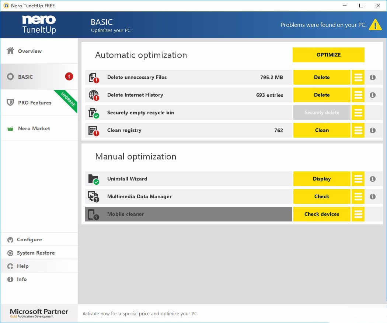Image resolution: width=387 pixels, height=323 pixels.
Task: Click the red 3 notification badge
Action: pyautogui.click(x=69, y=77)
